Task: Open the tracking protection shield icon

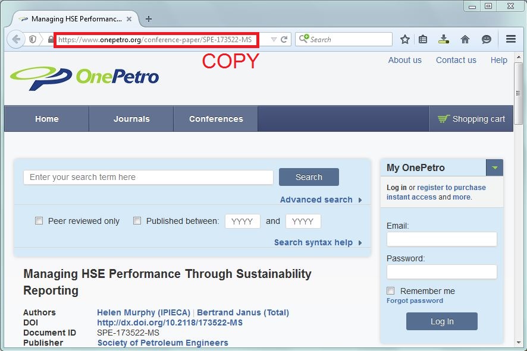Action: click(33, 39)
